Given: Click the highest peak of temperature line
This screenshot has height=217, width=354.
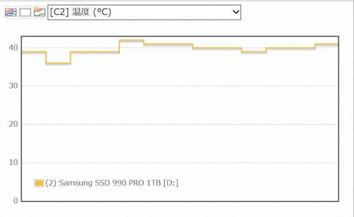Looking at the screenshot, I should (x=131, y=40).
